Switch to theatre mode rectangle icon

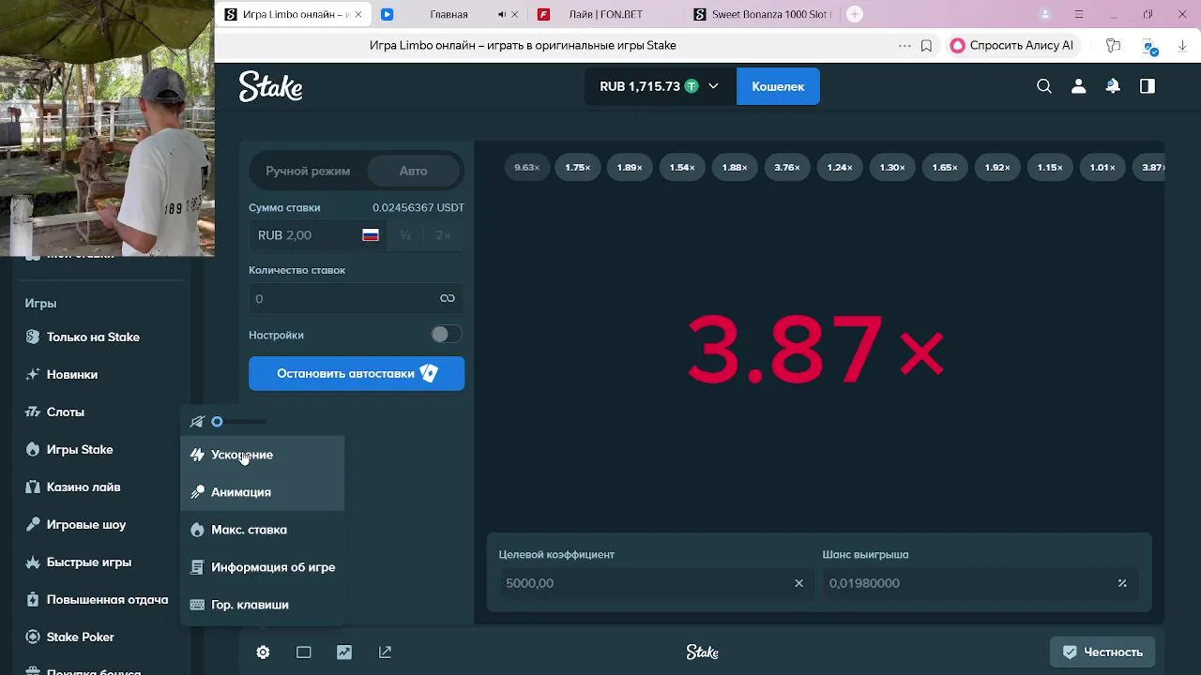tap(304, 652)
